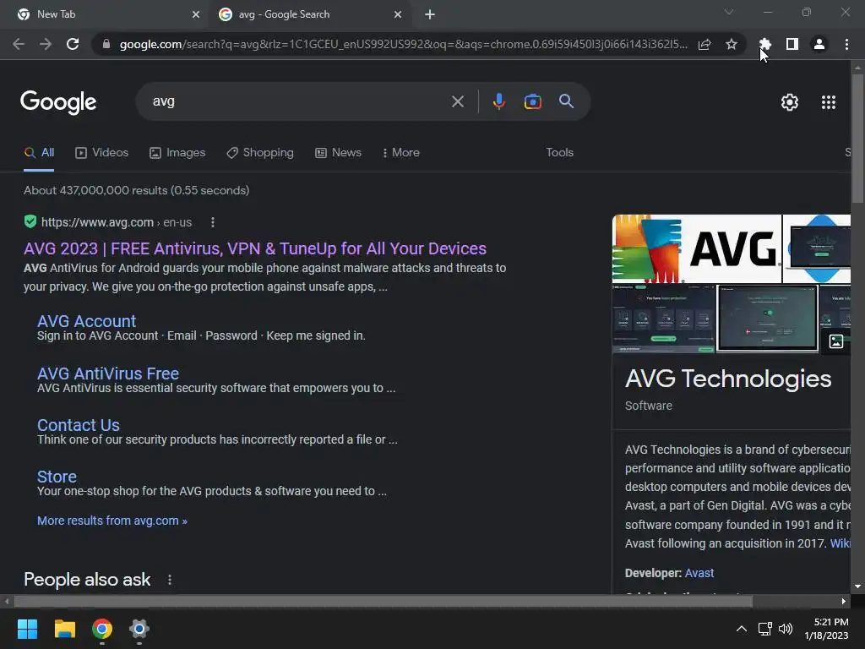Open the AVG 2023 FREE Antivirus result
The image size is (865, 649).
click(255, 249)
